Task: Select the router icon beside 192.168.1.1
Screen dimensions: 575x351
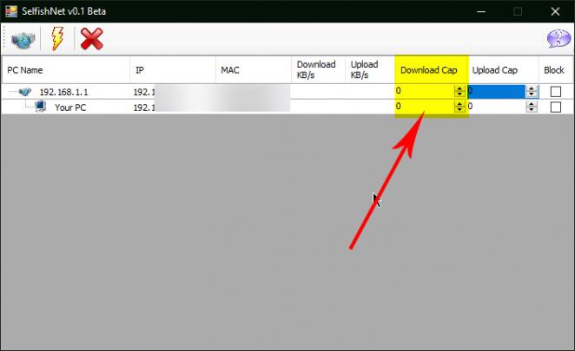Action: click(24, 92)
